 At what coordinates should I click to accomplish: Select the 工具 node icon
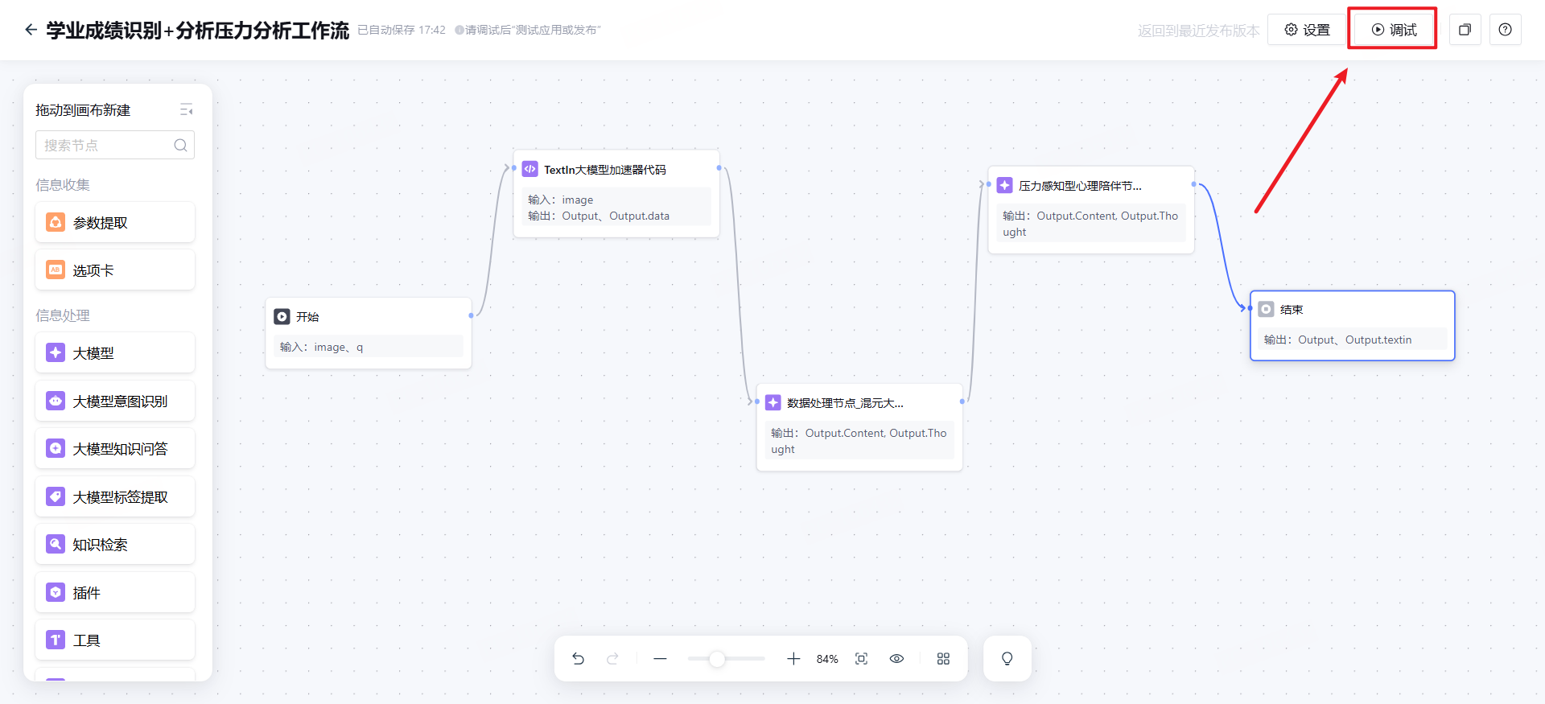point(56,640)
